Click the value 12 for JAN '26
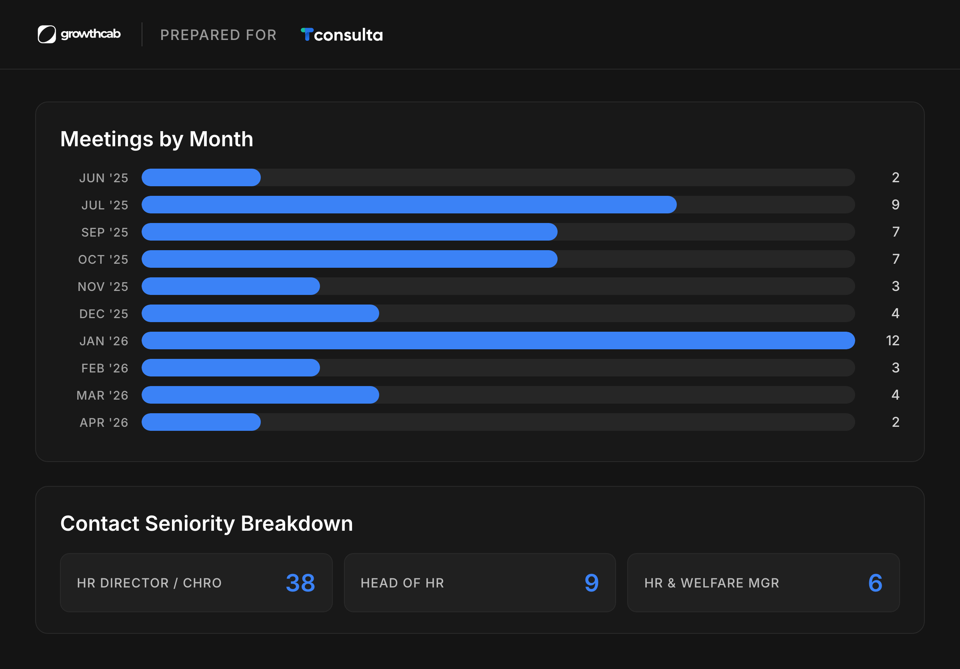This screenshot has width=960, height=669. (x=893, y=340)
